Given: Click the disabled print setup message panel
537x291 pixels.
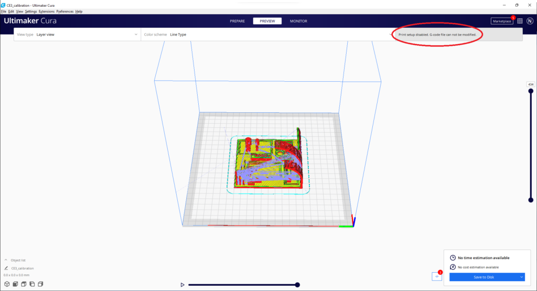Looking at the screenshot, I should 458,35.
